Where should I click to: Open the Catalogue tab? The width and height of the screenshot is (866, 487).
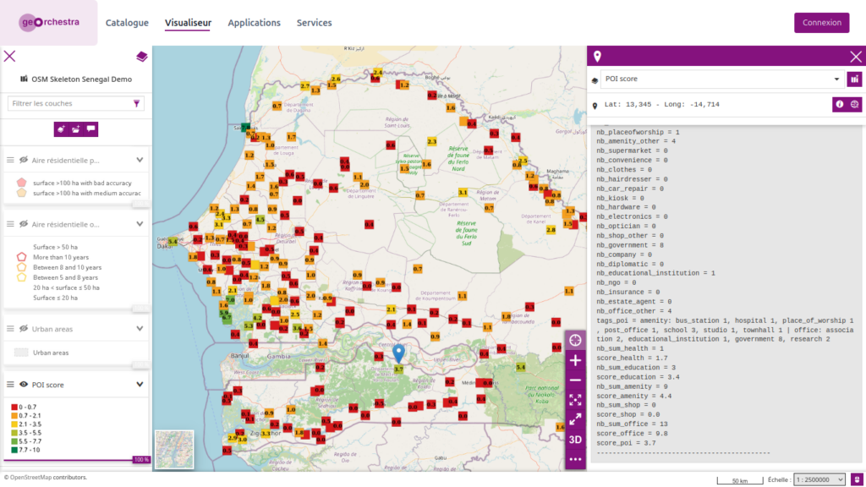[127, 23]
